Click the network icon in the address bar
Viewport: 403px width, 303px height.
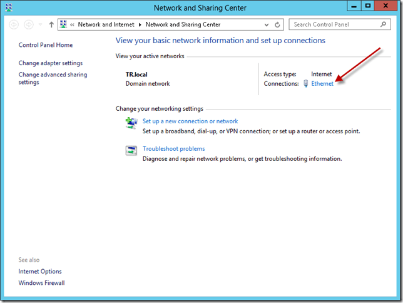click(63, 25)
